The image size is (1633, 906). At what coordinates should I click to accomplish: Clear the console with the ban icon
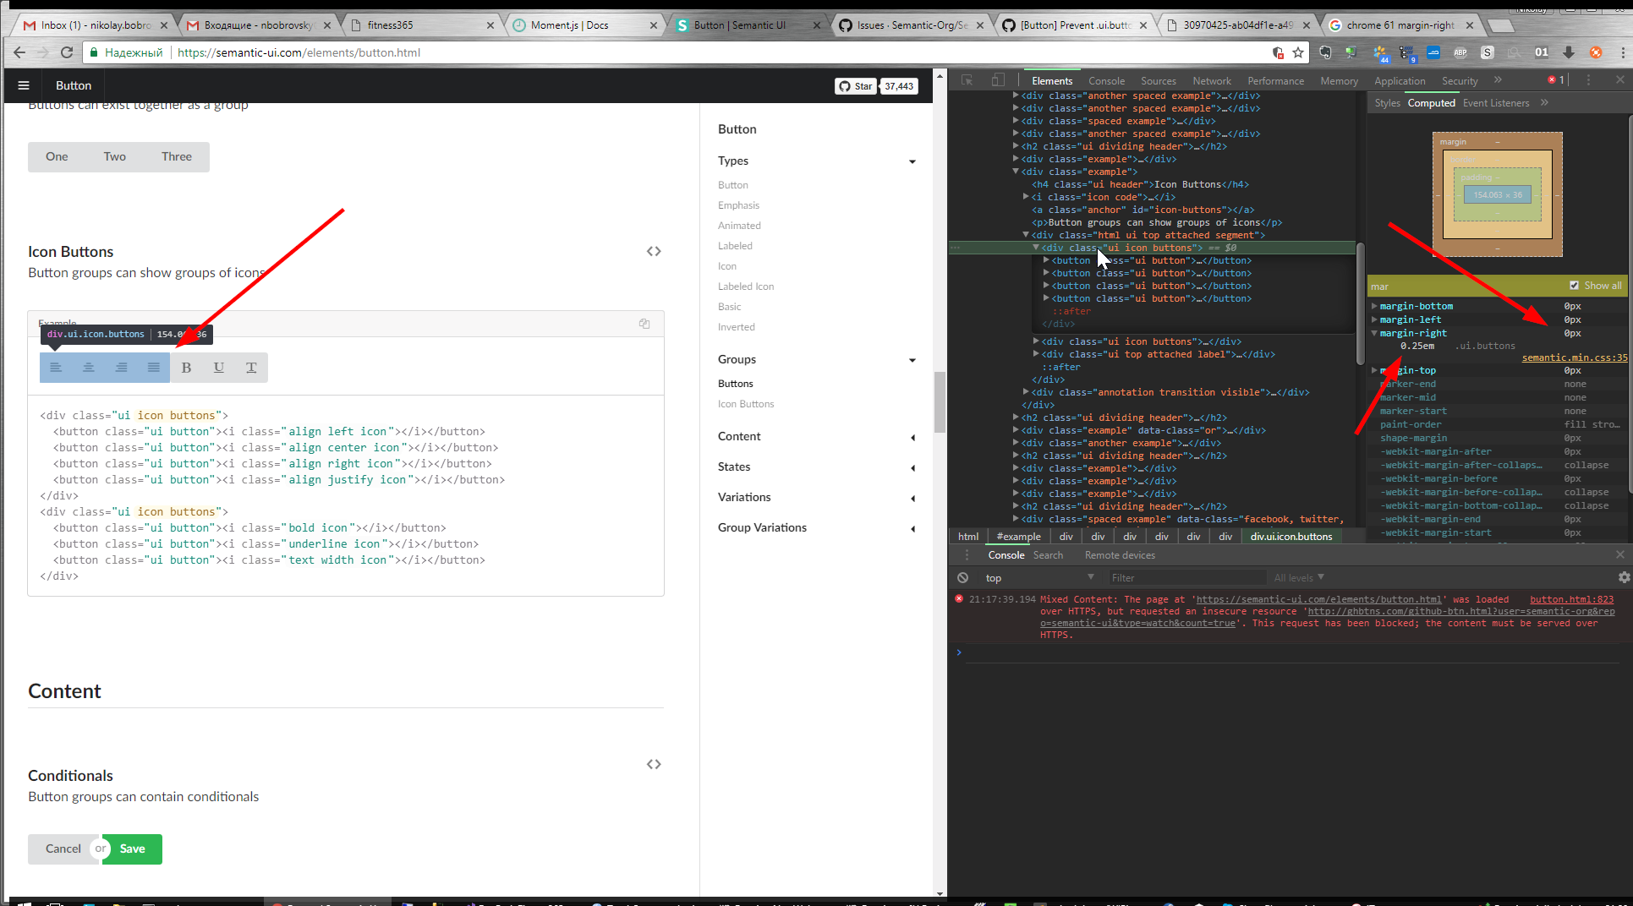(962, 577)
